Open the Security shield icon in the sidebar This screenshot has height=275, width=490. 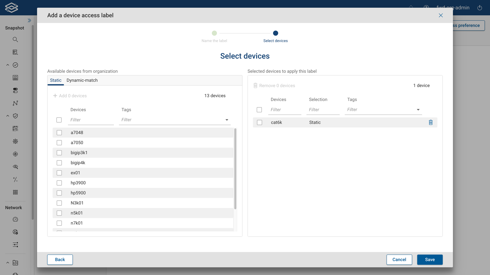coord(15,116)
